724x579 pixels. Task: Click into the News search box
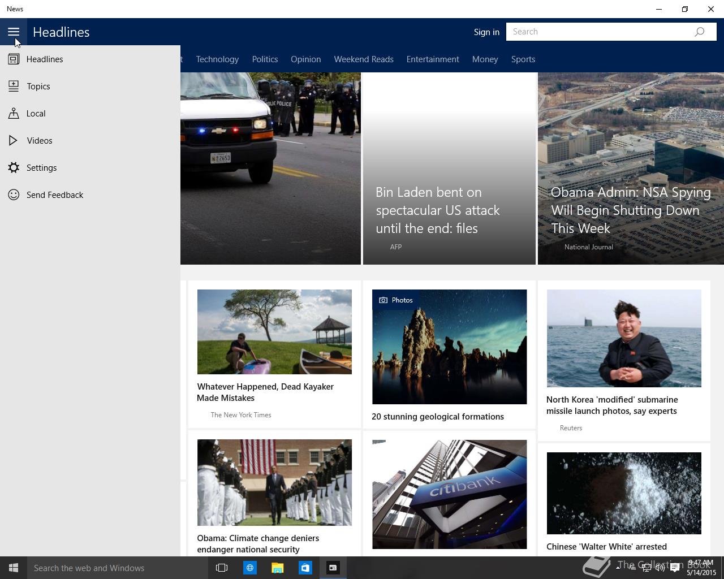pos(611,32)
